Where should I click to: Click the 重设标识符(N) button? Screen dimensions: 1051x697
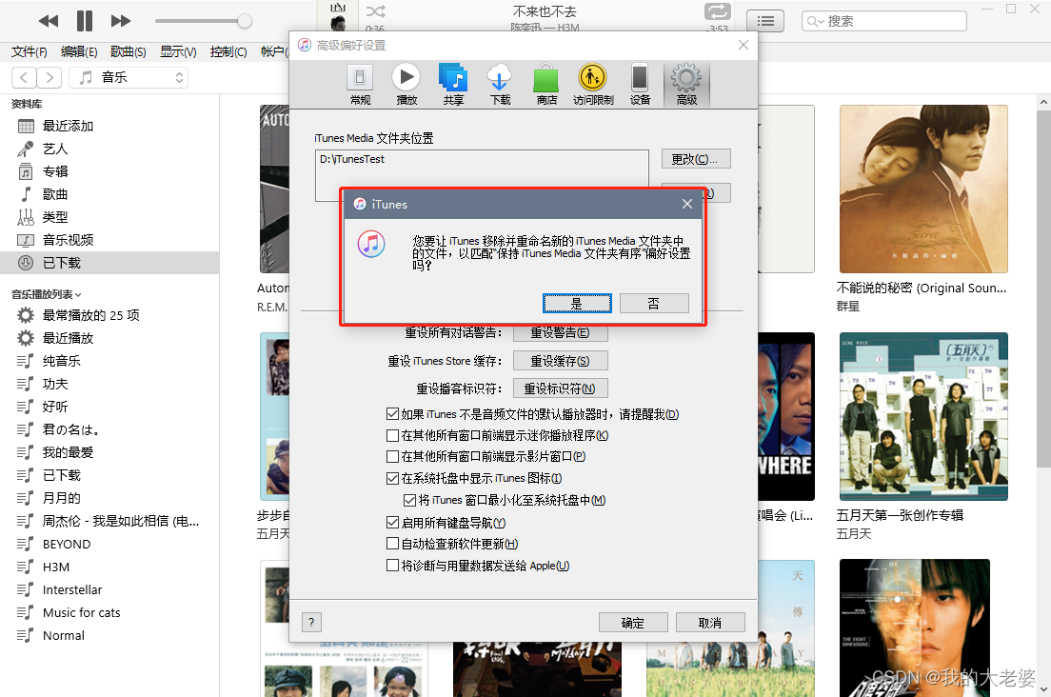click(560, 388)
